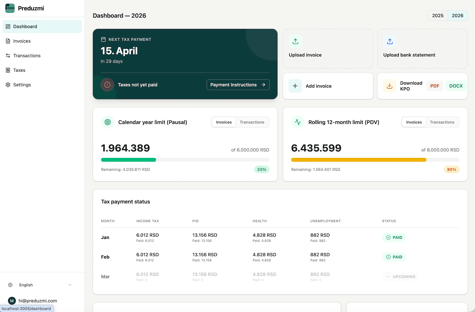Click the yellow PDV progress bar
Screen dimensions: 475x312
tap(358, 160)
